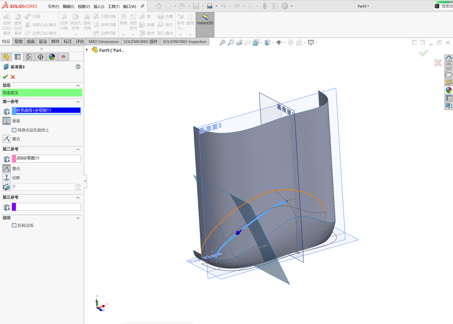Click the Print icon in the top toolbar

[x=210, y=6]
